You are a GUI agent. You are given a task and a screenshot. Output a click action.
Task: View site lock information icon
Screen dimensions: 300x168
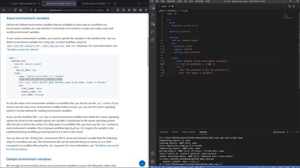pyautogui.click(x=36, y=10)
